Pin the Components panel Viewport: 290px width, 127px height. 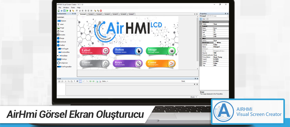tap(73, 14)
